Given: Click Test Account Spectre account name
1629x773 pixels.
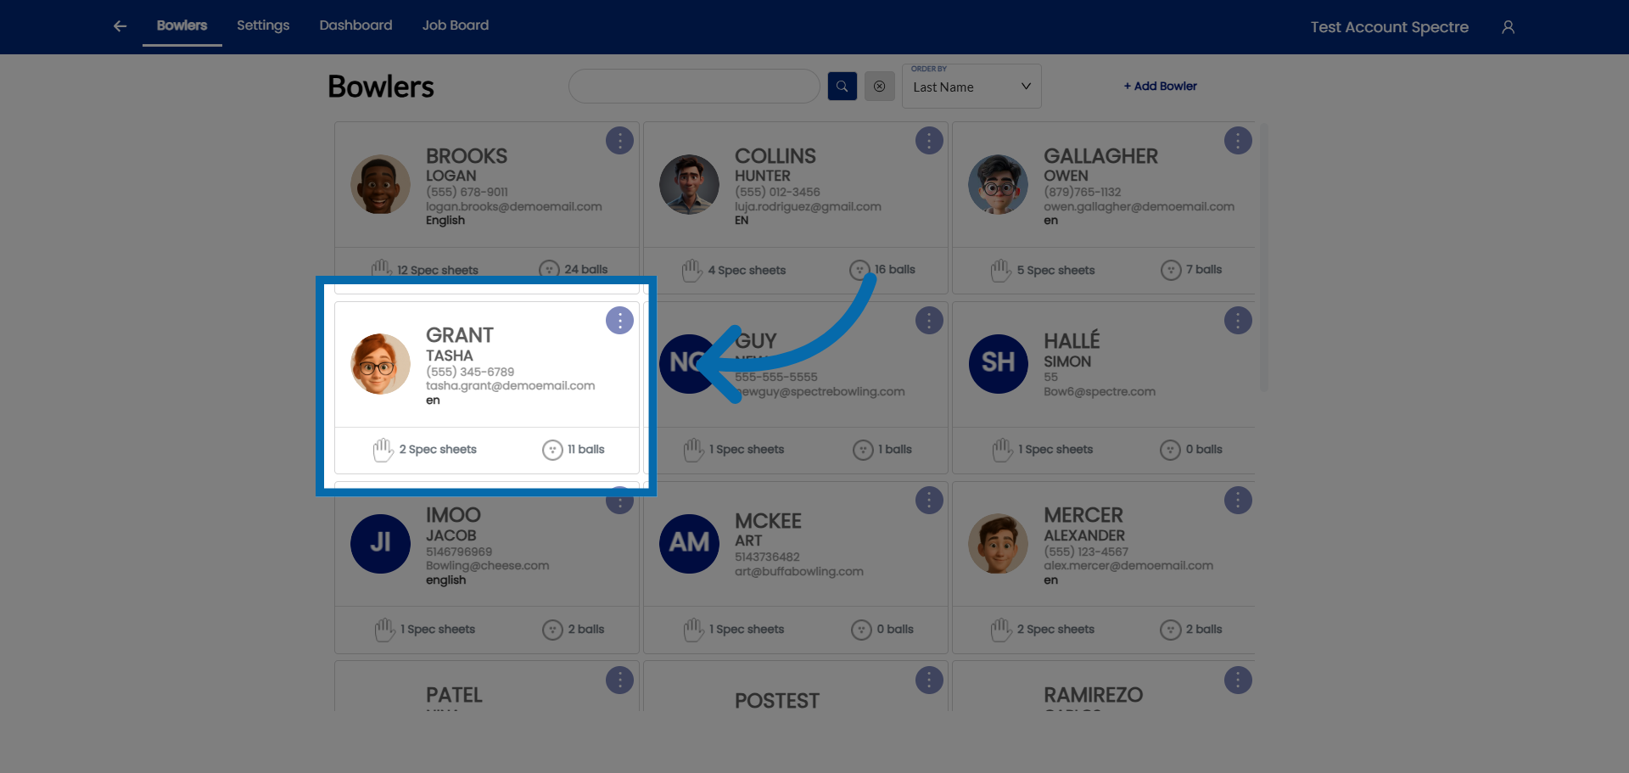Looking at the screenshot, I should point(1389,27).
